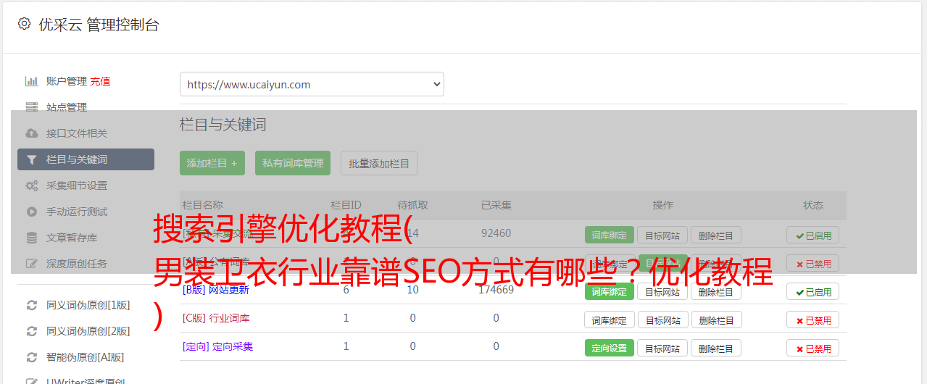927x384 pixels.
Task: Click the edit icon for 深度原创任务
Action: 31,264
